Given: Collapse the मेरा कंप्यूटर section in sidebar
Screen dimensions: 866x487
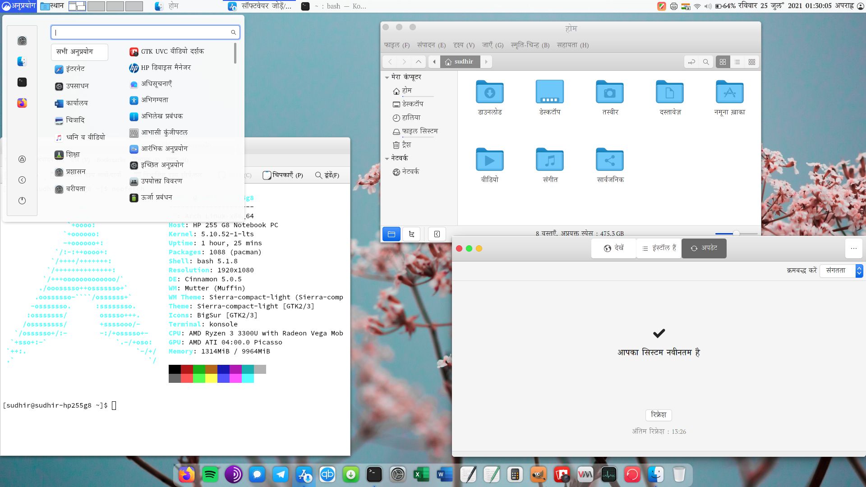Looking at the screenshot, I should point(388,77).
